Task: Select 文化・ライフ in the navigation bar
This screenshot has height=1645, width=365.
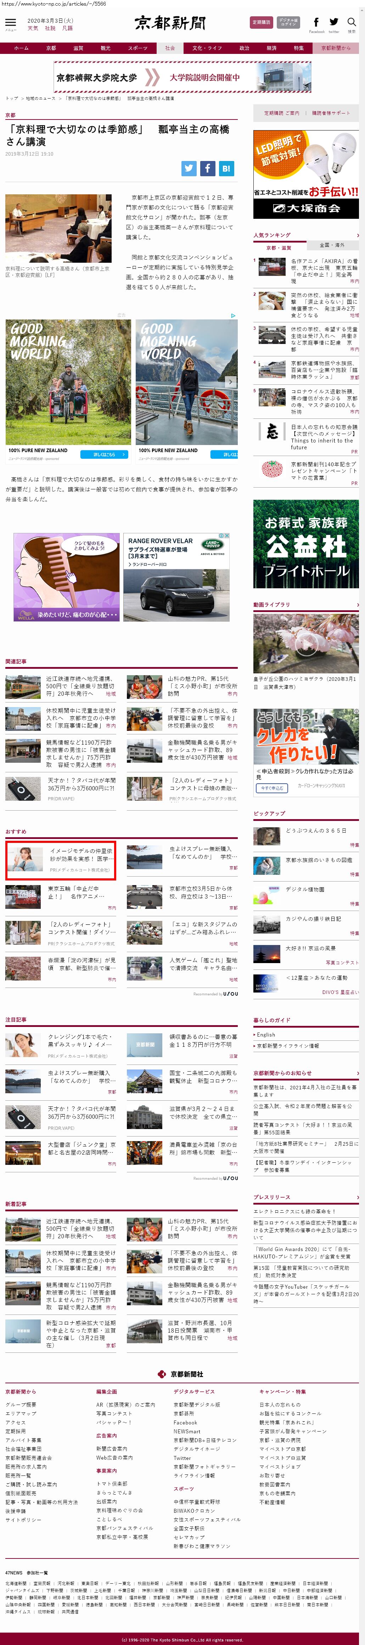Action: [207, 48]
